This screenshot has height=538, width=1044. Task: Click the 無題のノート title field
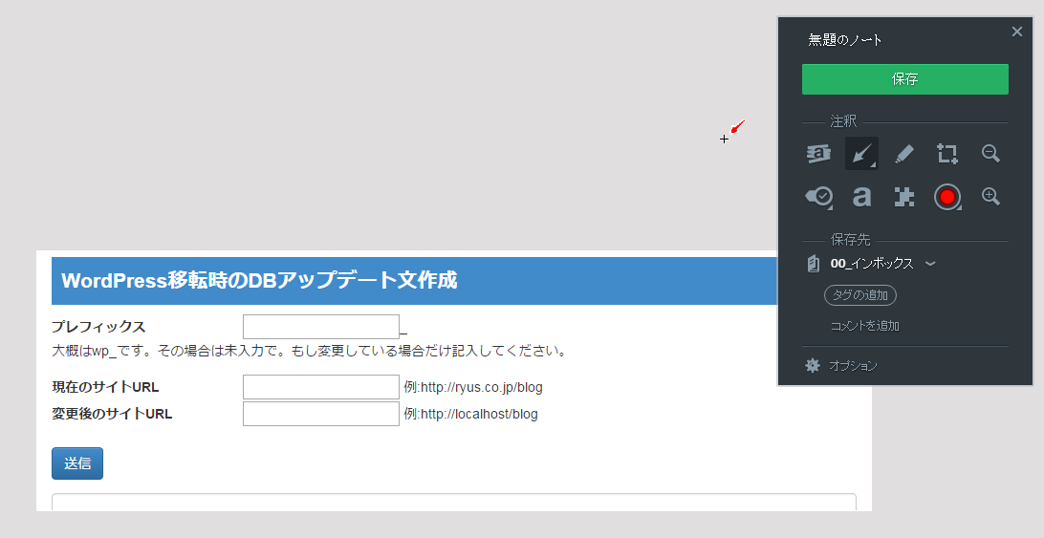tap(845, 40)
